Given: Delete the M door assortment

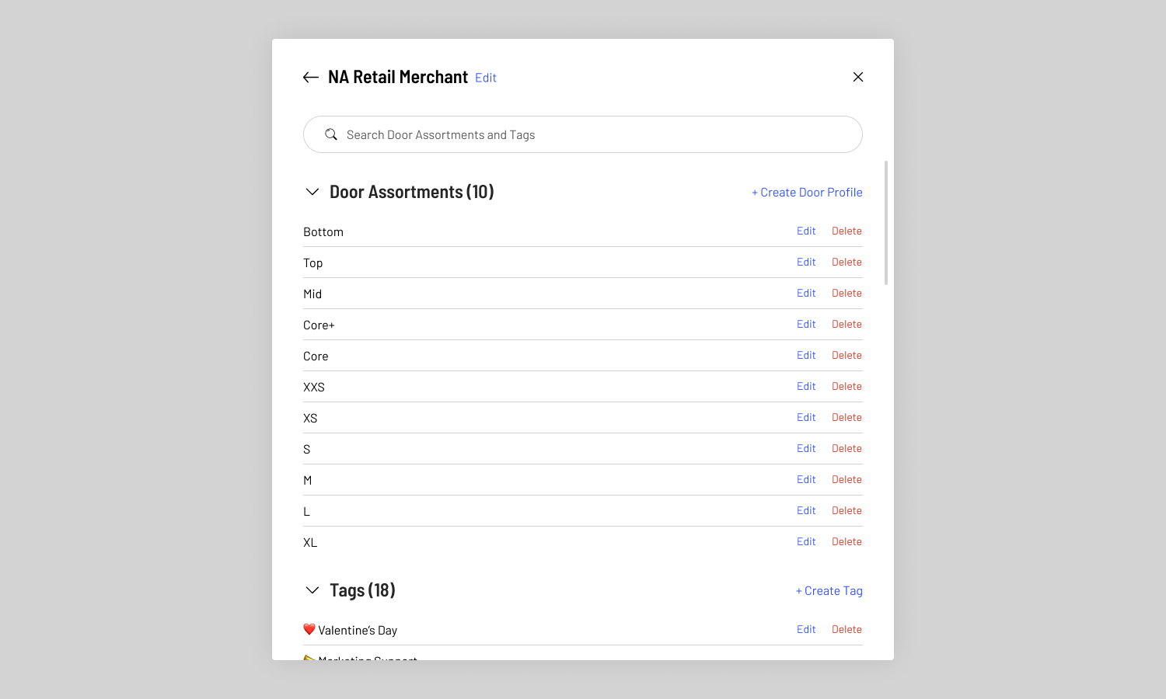Looking at the screenshot, I should click(x=847, y=479).
